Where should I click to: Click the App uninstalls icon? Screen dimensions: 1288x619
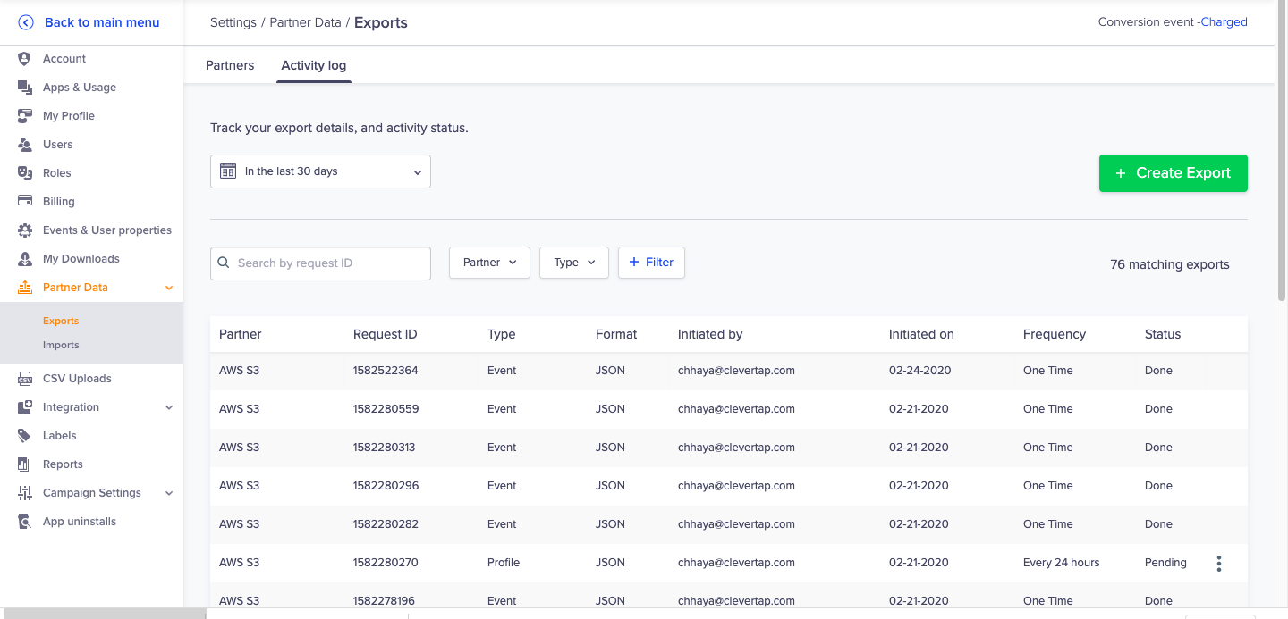(x=24, y=521)
